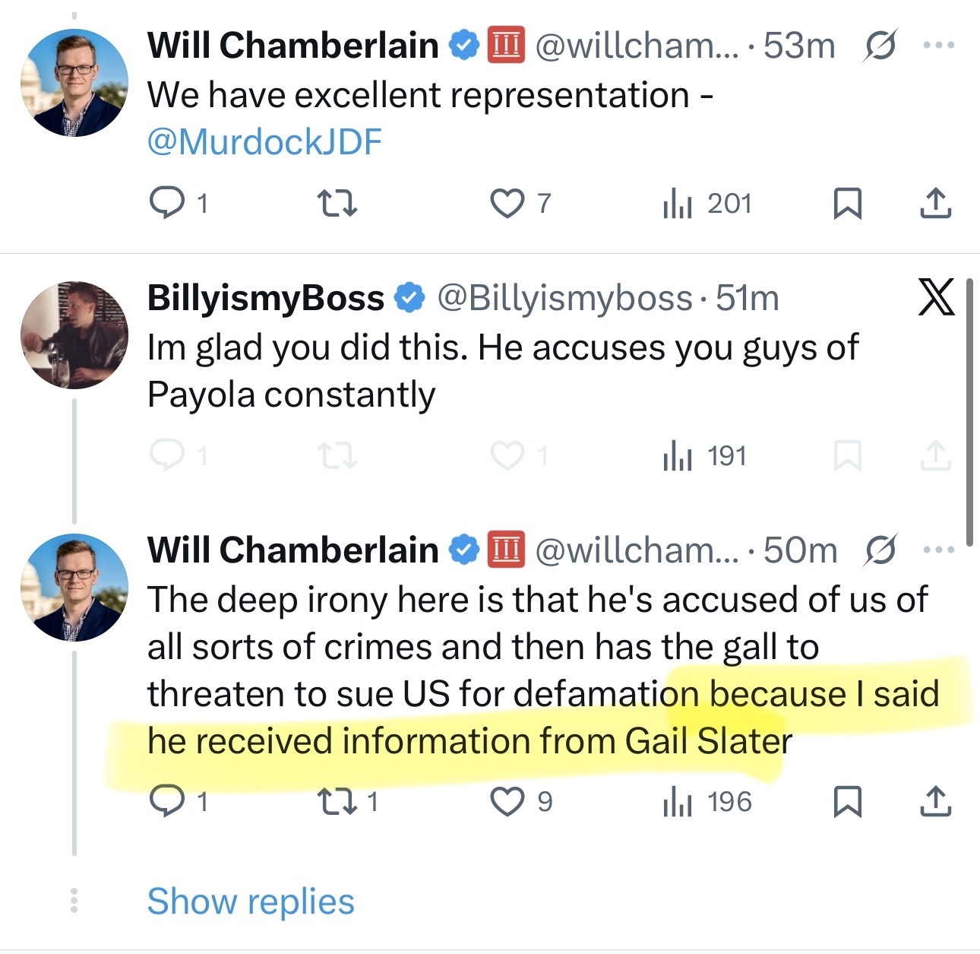Share the first tweet via upload icon
Viewport: 980px width, 954px height.
coord(935,203)
